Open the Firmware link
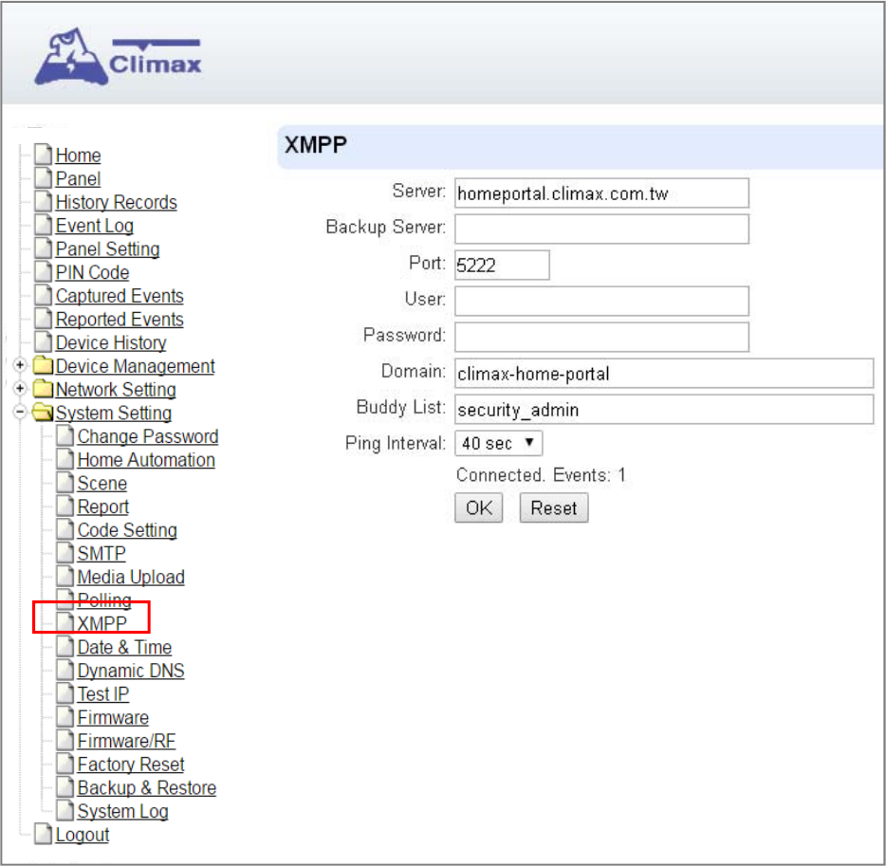Screen dimensions: 886x866 113,718
